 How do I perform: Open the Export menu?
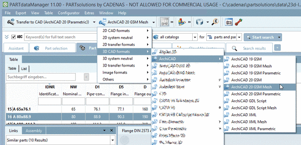coord(21,13)
